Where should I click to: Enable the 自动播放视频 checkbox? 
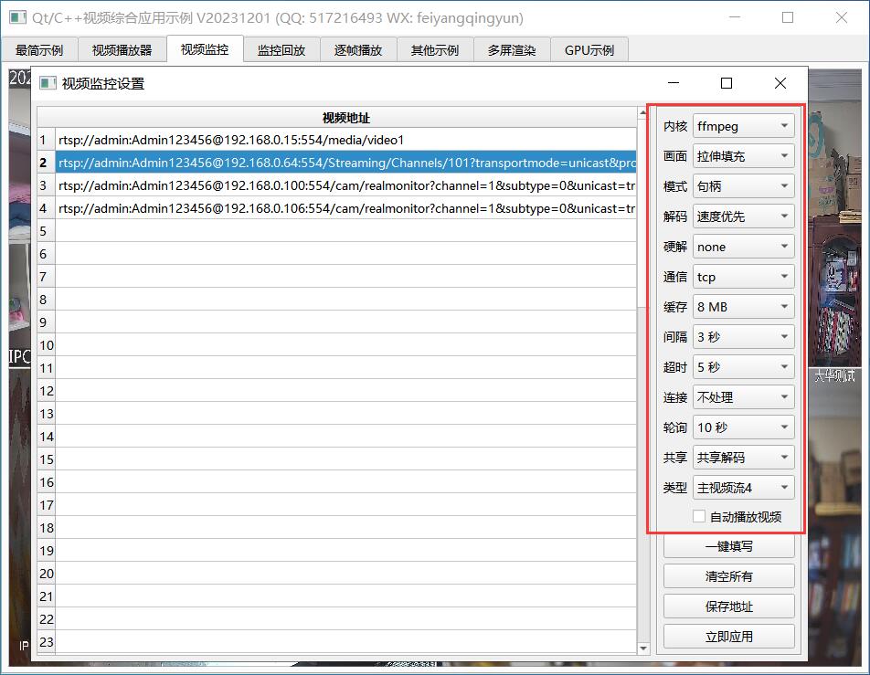(699, 516)
